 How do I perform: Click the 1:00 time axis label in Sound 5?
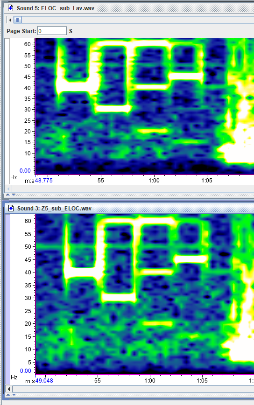[x=154, y=180]
